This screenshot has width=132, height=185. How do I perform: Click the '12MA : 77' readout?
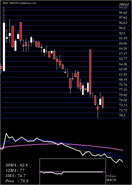click(15, 170)
